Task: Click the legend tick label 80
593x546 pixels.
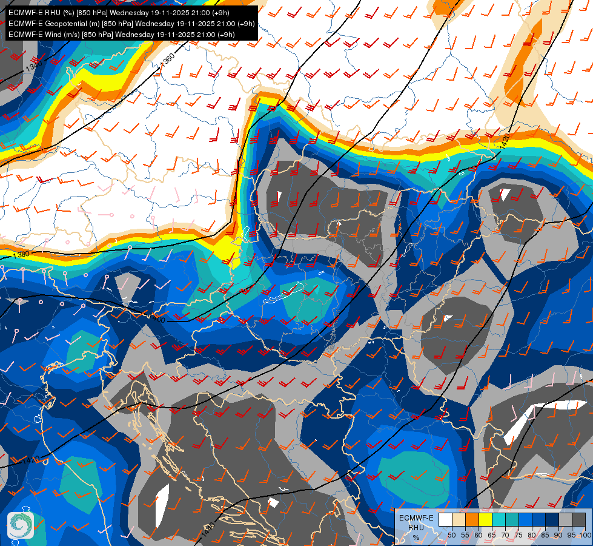Action: pos(532,536)
